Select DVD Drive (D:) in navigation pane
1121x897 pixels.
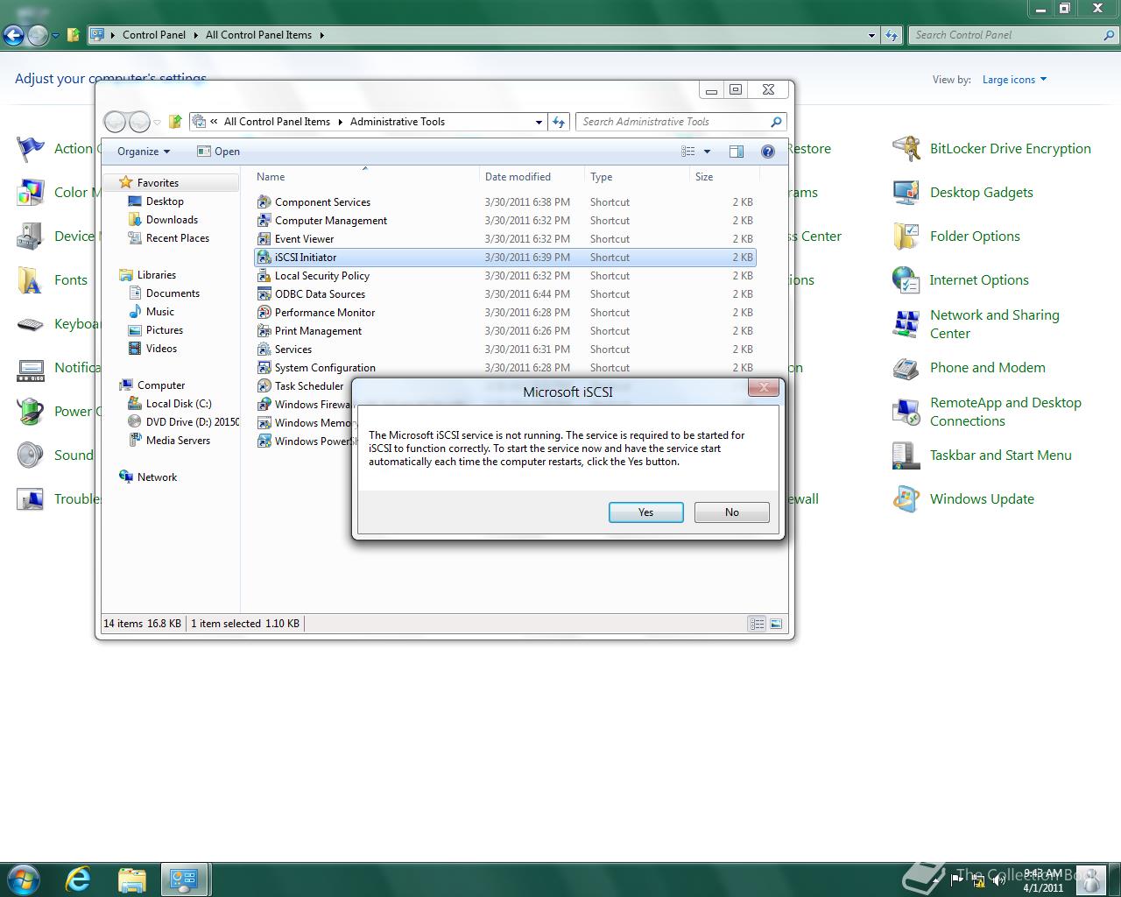193,422
